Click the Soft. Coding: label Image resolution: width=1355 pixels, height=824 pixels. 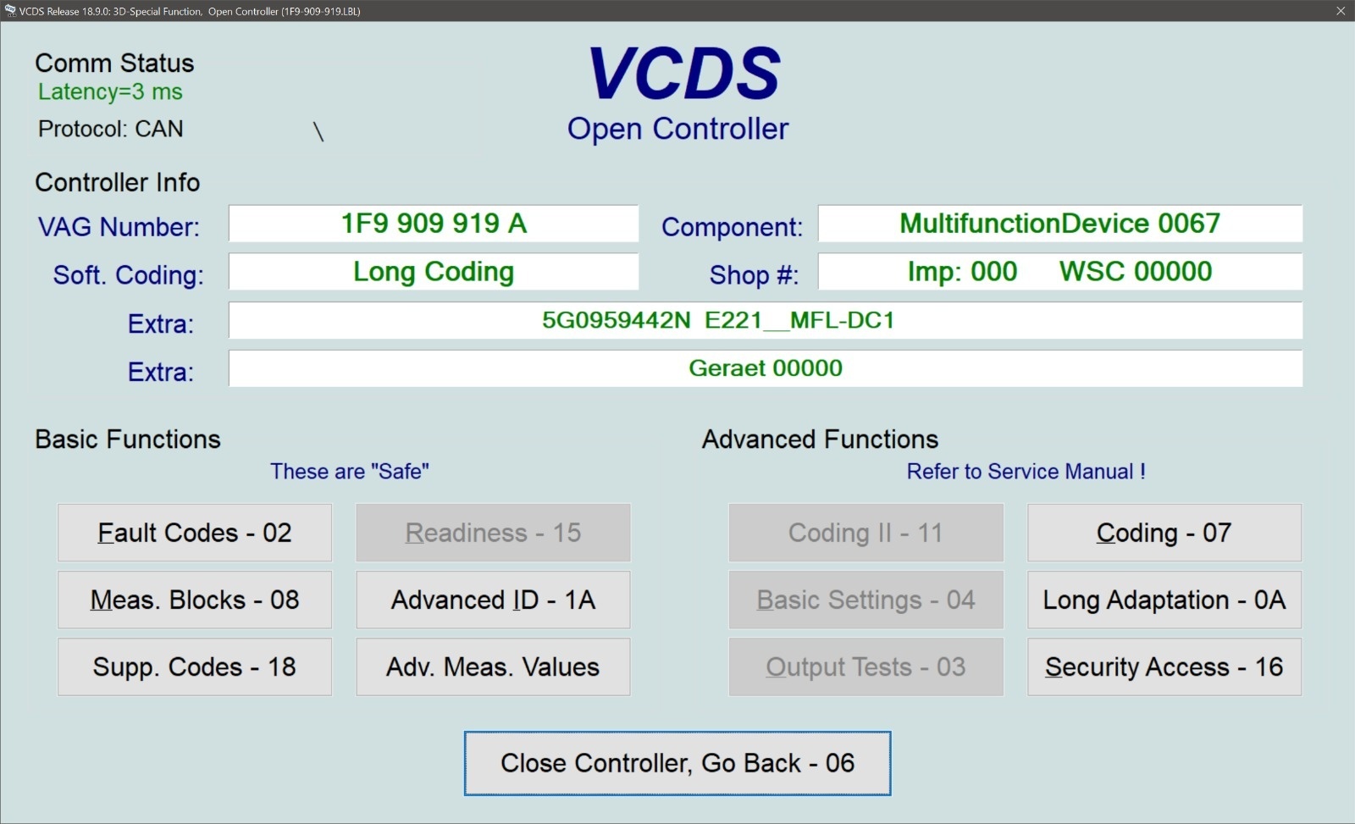coord(129,275)
